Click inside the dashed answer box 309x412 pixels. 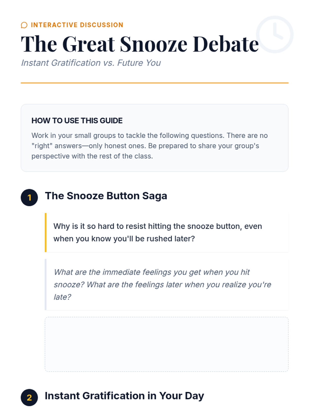click(167, 344)
